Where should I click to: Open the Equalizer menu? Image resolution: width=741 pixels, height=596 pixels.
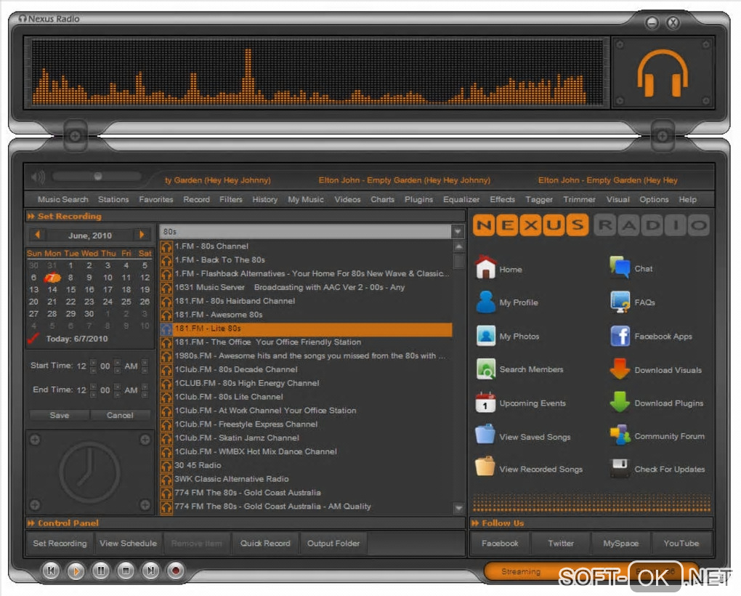461,199
